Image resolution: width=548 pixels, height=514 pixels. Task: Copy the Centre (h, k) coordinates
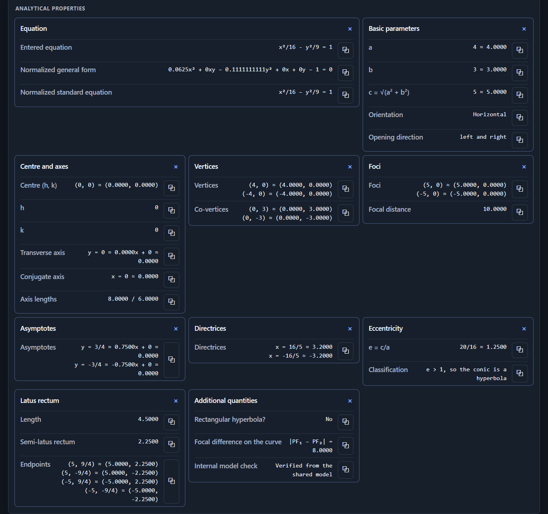point(171,188)
